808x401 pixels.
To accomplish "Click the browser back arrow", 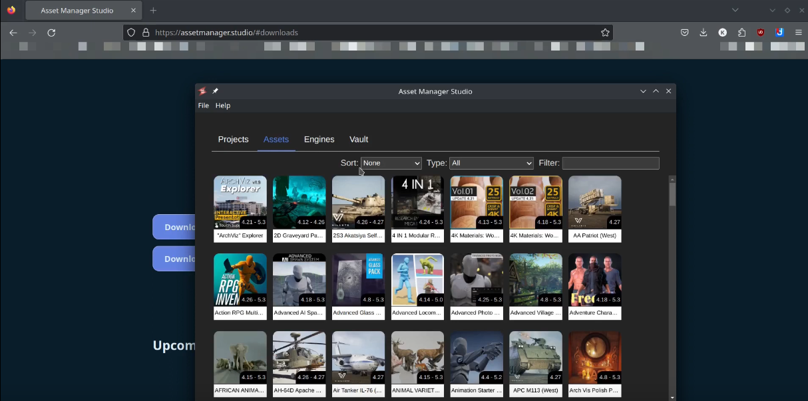I will 13,33.
